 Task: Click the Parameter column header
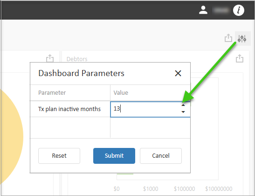coord(52,92)
